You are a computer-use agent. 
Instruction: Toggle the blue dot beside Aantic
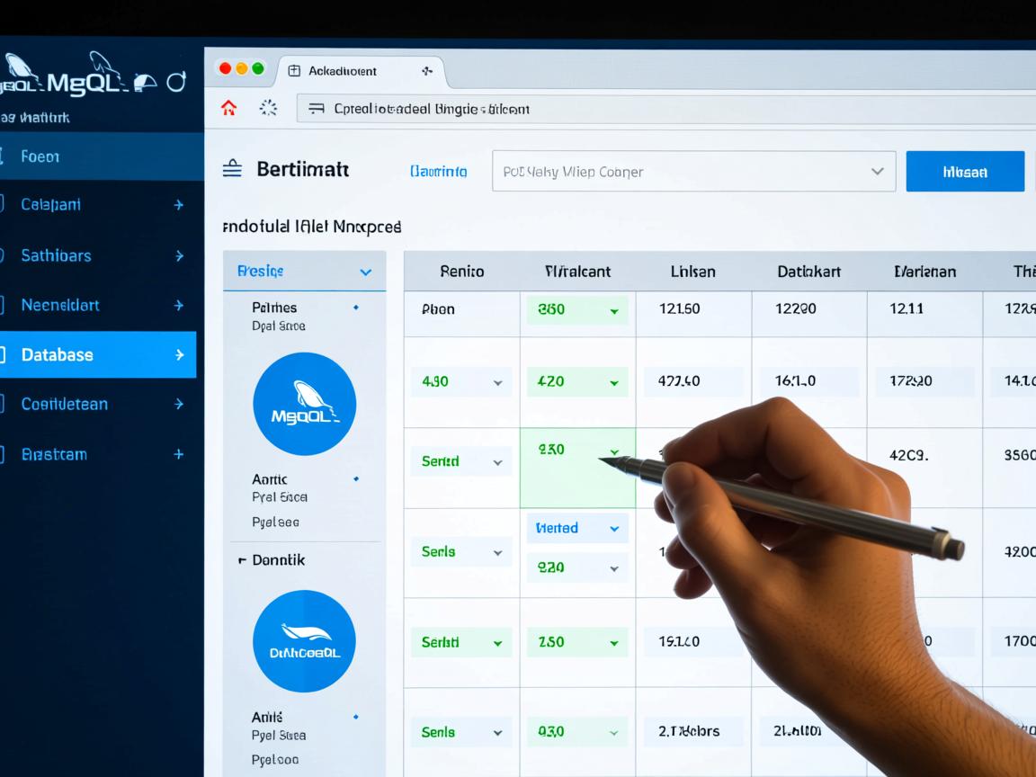point(356,479)
